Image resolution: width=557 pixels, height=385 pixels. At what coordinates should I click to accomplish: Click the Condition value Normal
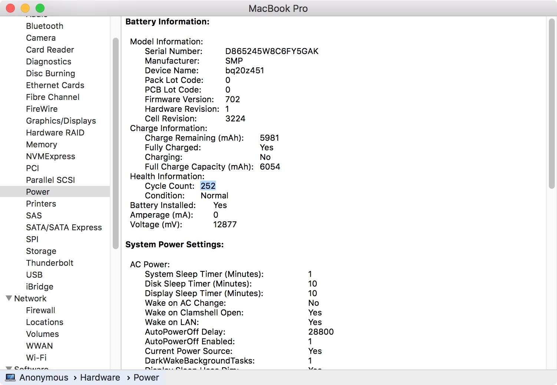point(214,195)
